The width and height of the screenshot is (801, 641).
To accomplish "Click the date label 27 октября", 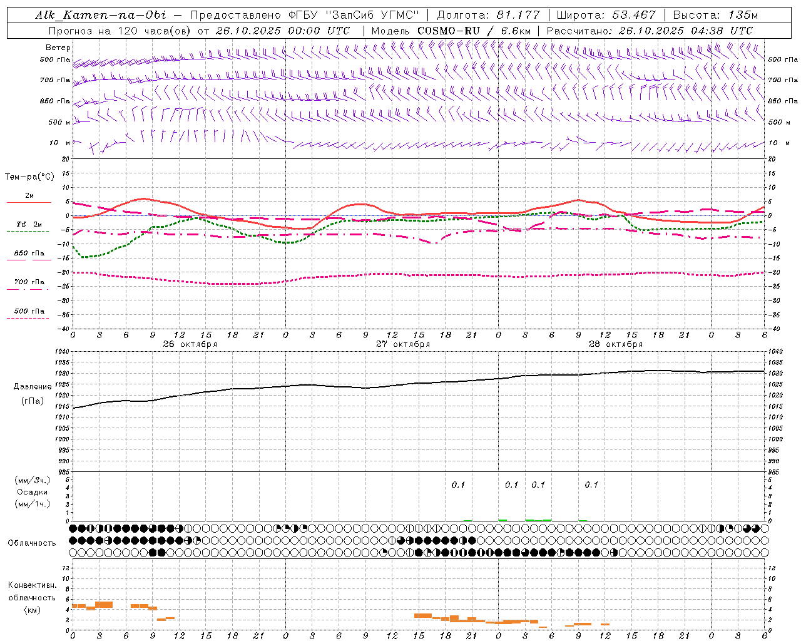I will [403, 344].
